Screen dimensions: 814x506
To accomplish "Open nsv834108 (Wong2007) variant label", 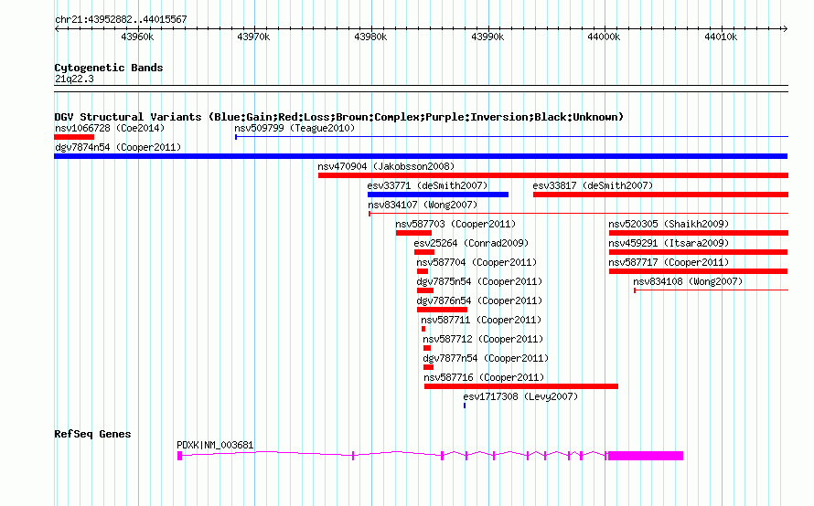I will tap(688, 281).
